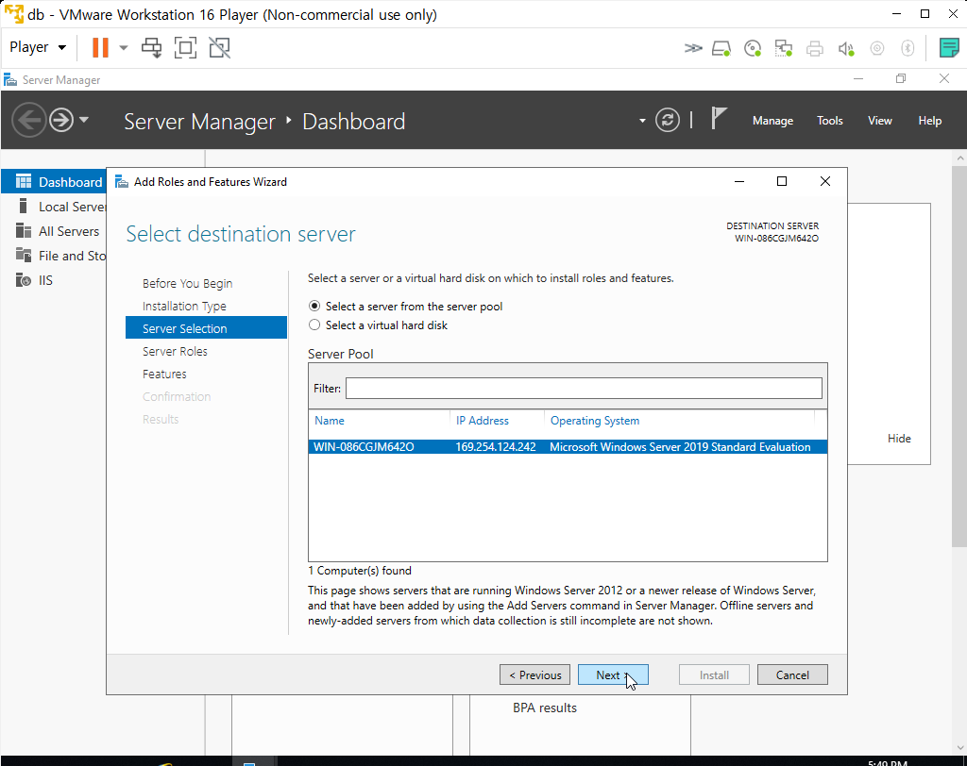Select File and Storage Services in navigation
The image size is (967, 766).
[54, 256]
